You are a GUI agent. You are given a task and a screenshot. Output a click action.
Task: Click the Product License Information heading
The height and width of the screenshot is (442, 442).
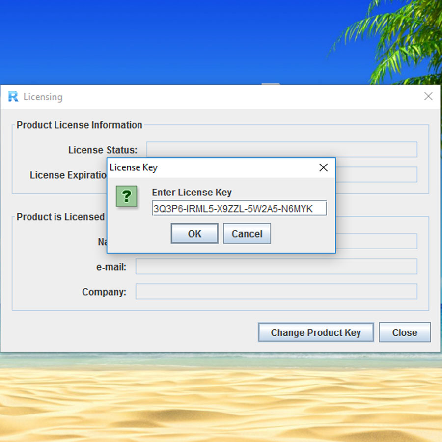[x=80, y=125]
